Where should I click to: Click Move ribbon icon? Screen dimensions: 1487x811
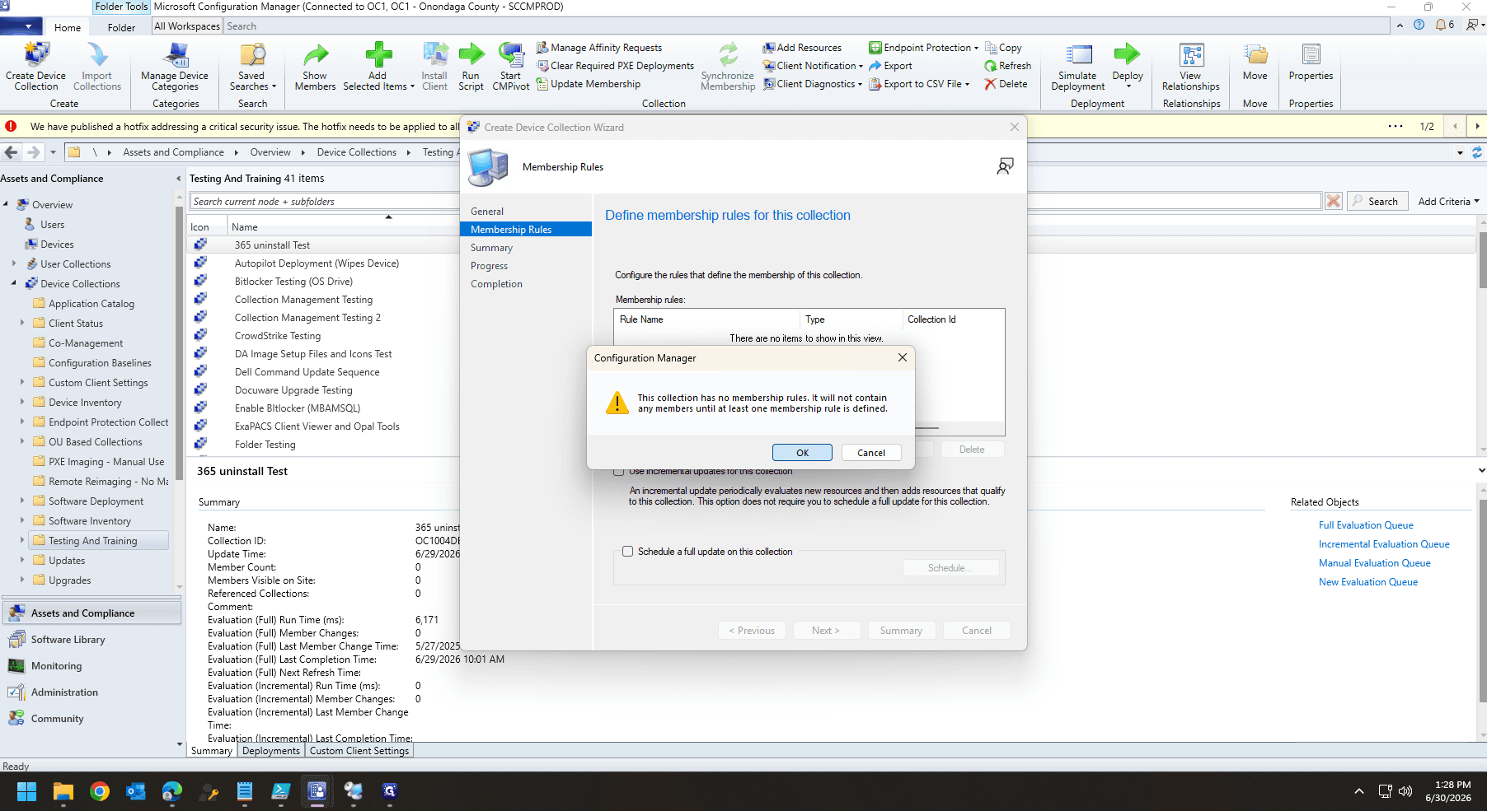[x=1255, y=62]
